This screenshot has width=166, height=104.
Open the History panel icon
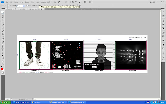pos(163,12)
